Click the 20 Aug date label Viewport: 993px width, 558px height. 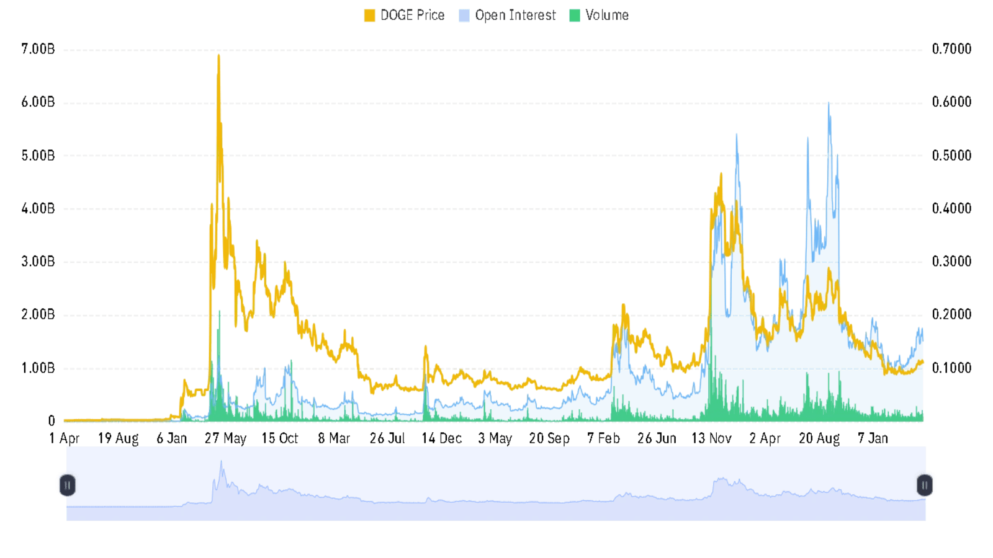[819, 438]
